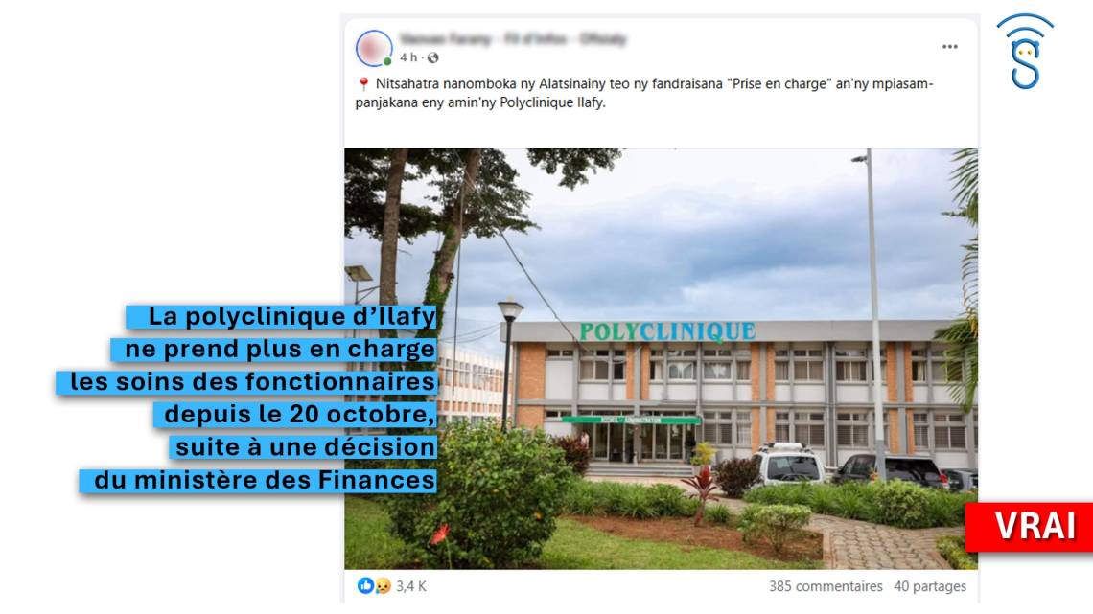Click the blue fact-checker logo in corner
The height and width of the screenshot is (614, 1093).
tap(1025, 52)
